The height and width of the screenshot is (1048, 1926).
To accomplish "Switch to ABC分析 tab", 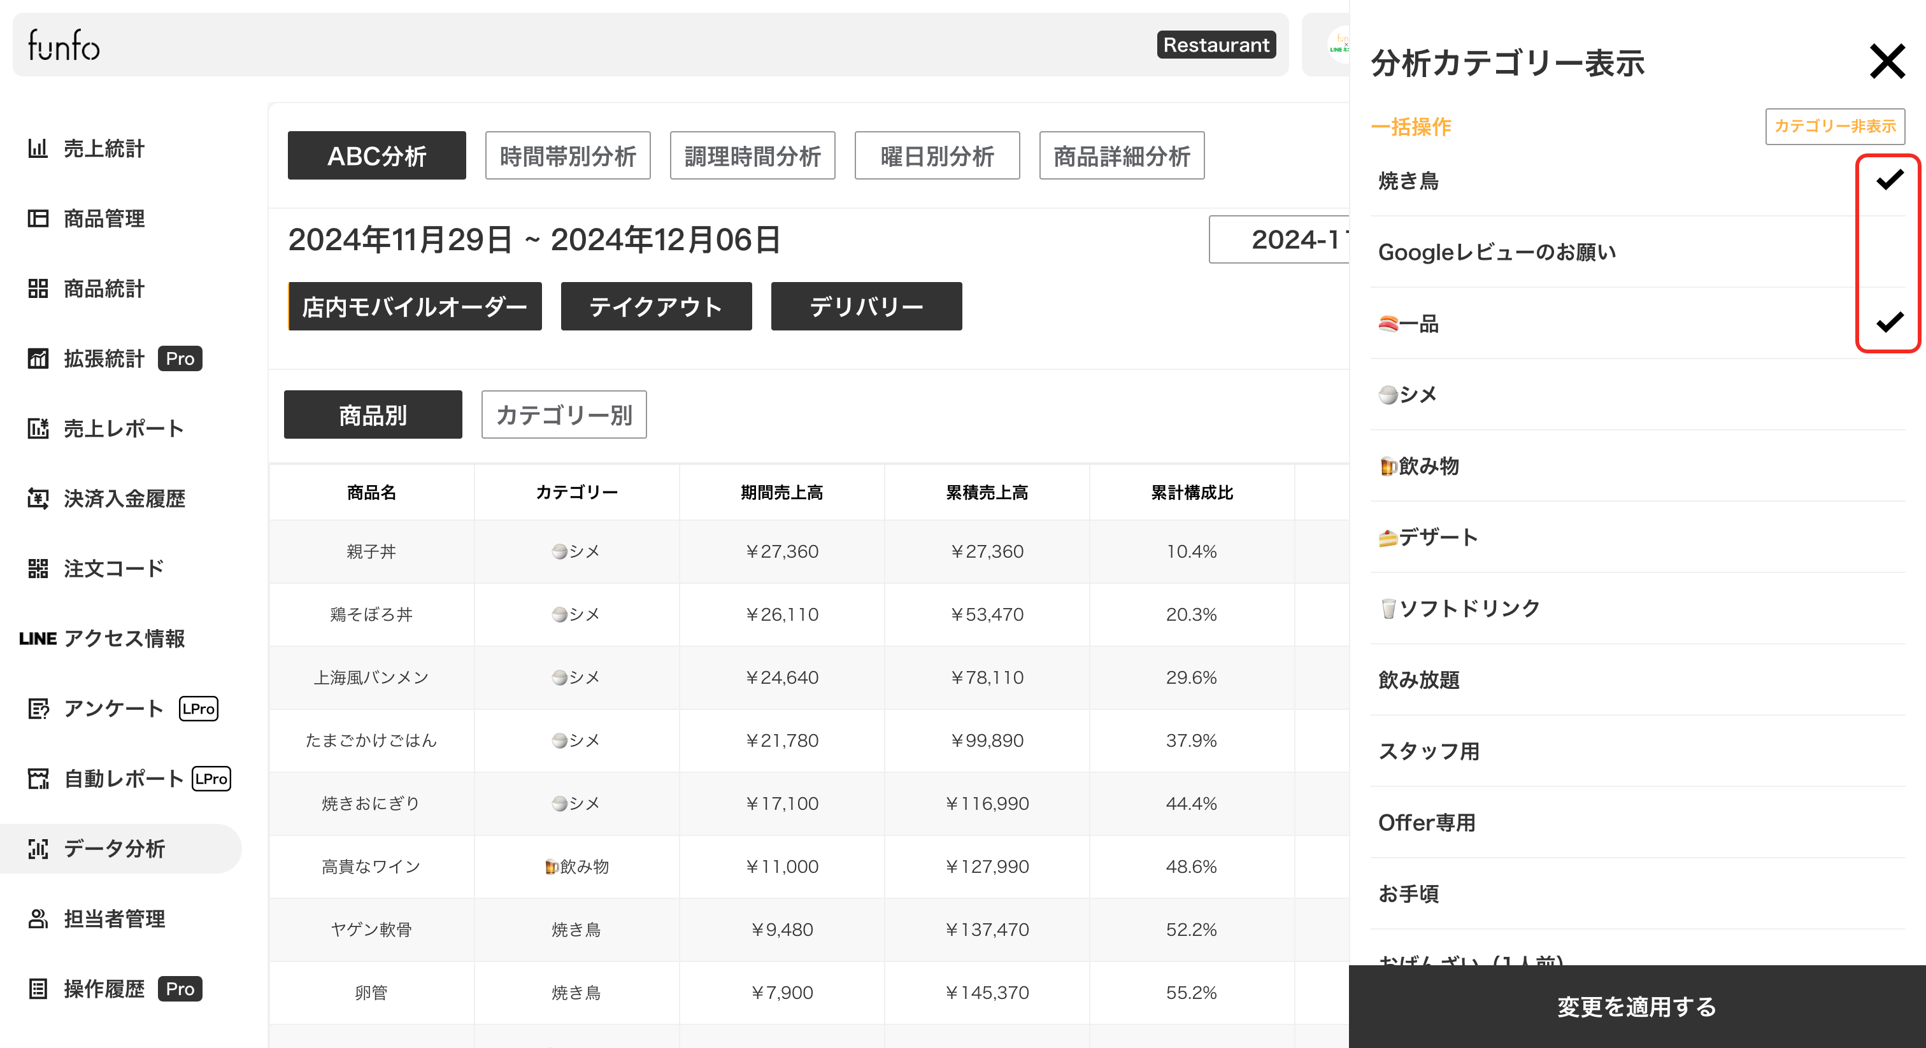I will click(377, 155).
